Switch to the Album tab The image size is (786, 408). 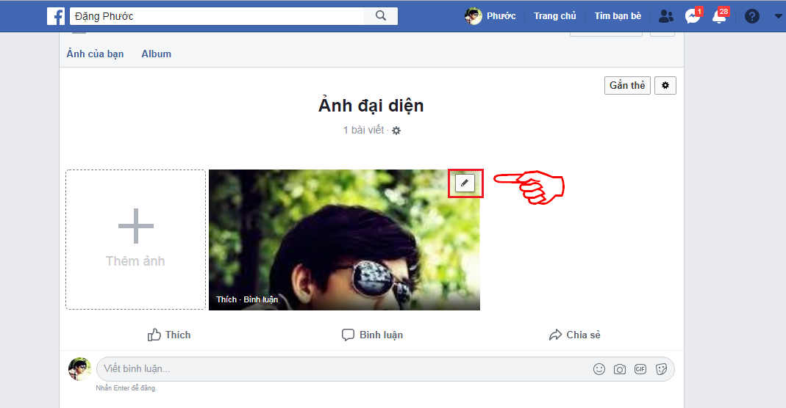157,54
